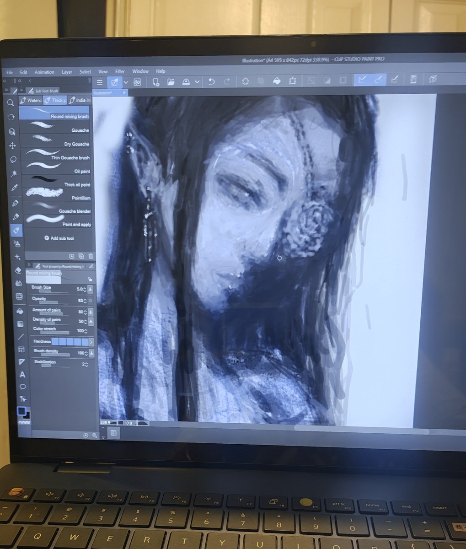Toggle Density of paint dynamics button
Viewport: 466px width, 549px height.
[x=91, y=321]
